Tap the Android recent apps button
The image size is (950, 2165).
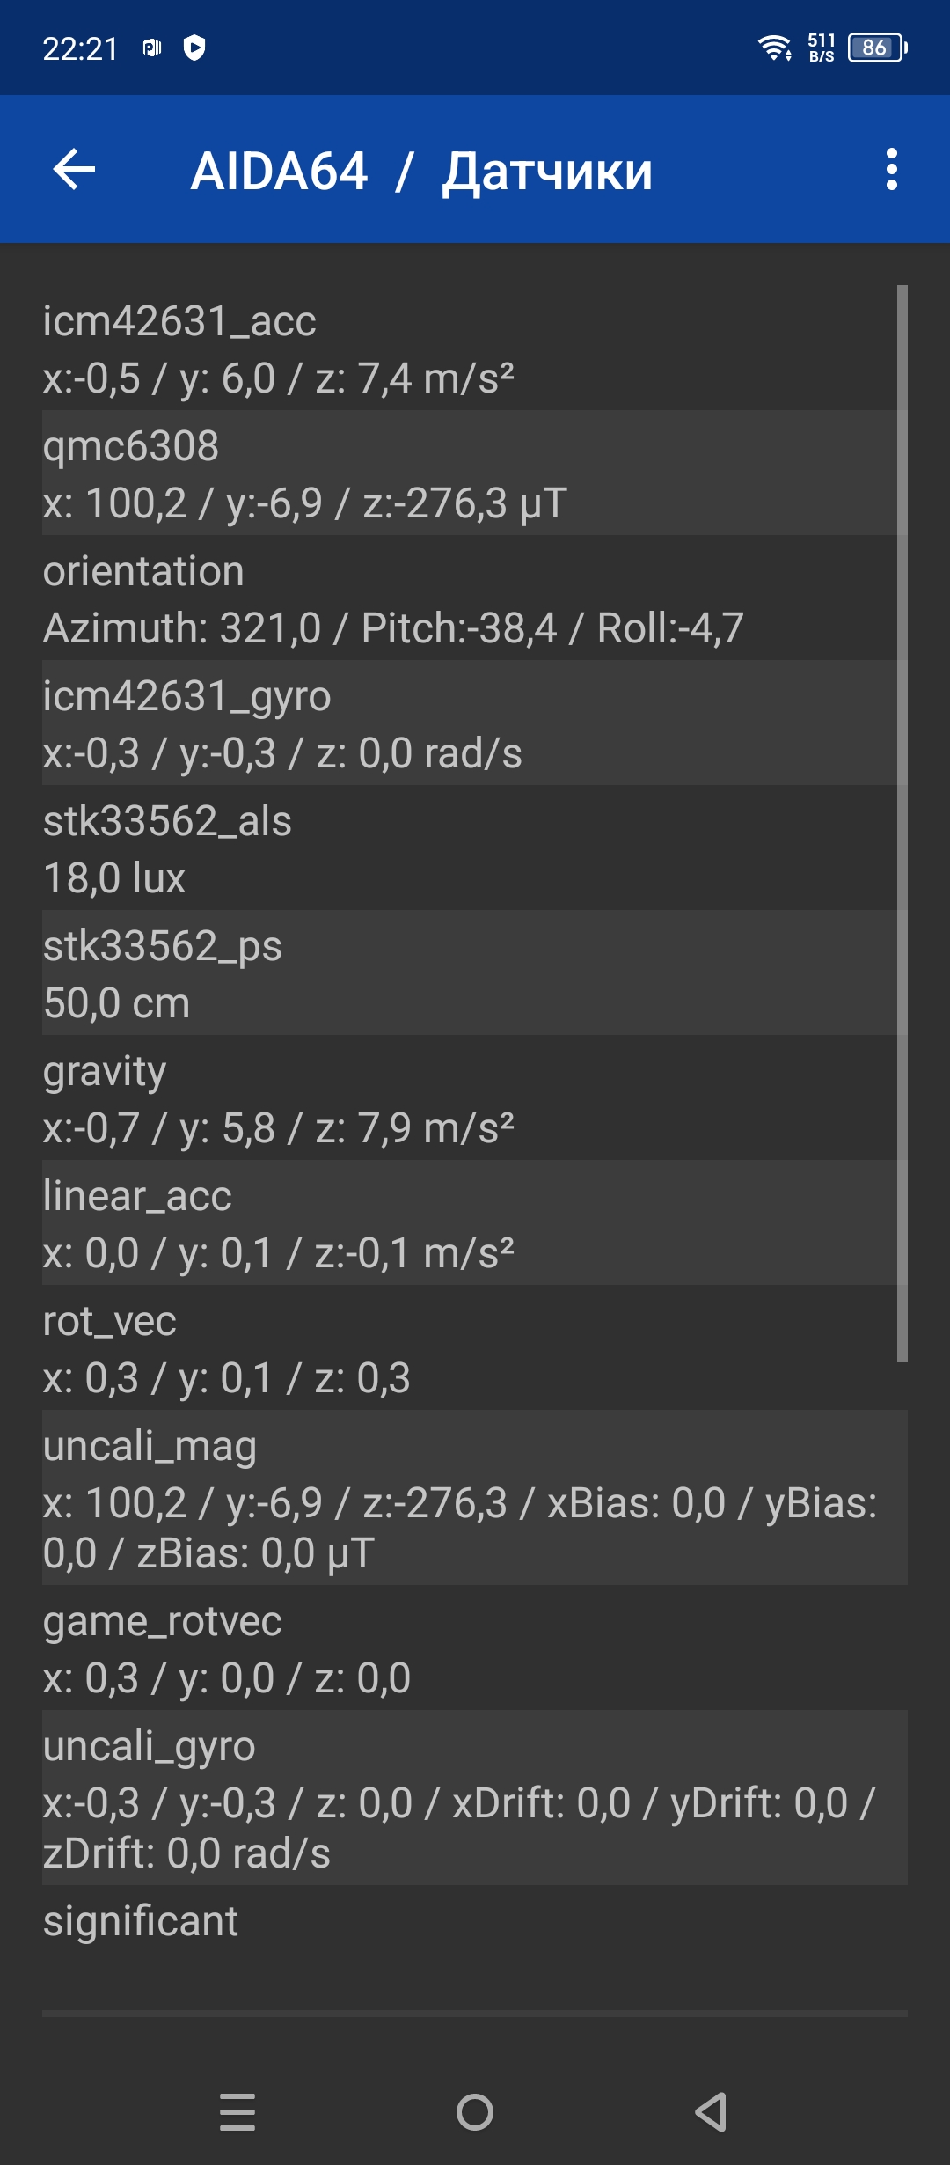(x=237, y=2111)
